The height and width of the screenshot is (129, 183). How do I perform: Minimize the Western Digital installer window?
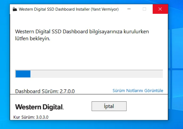(x=129, y=9)
